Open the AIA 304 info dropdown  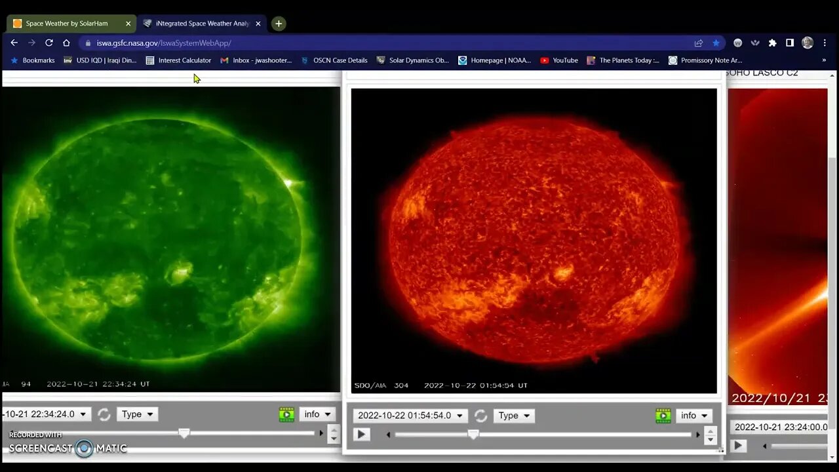(694, 416)
